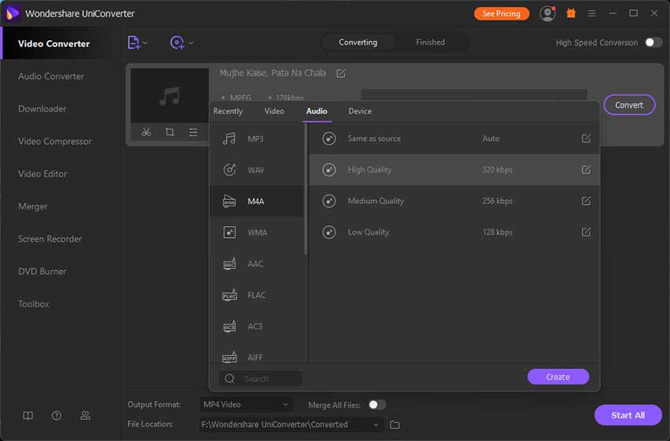Edit the file name Mujhe Kaise, Pata Na Chala
Screen dimensions: 670x441
[x=341, y=73]
